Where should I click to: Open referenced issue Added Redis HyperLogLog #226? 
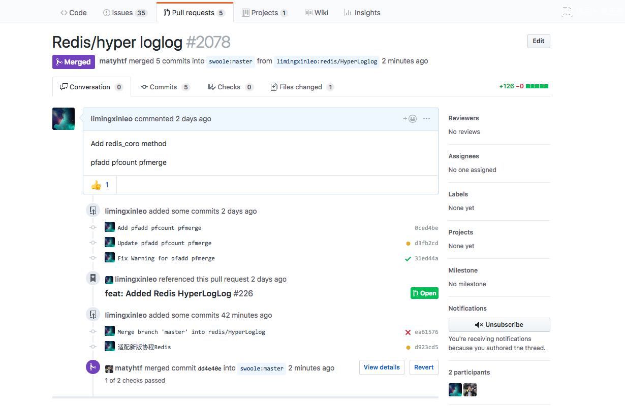179,293
